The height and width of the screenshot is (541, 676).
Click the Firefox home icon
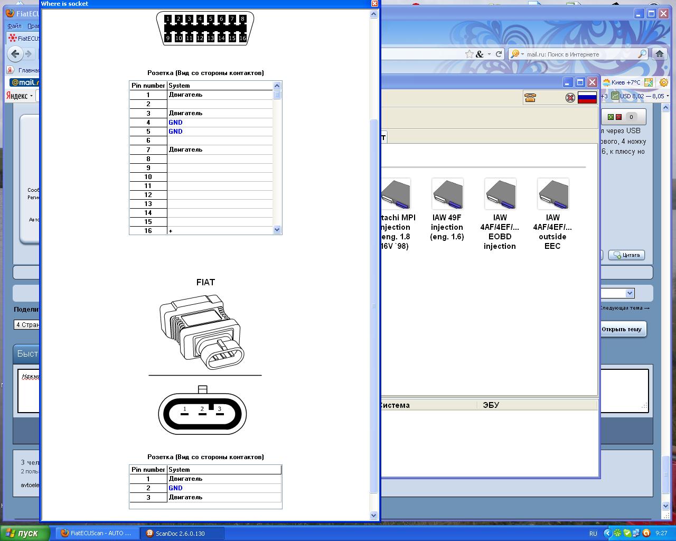coord(659,54)
